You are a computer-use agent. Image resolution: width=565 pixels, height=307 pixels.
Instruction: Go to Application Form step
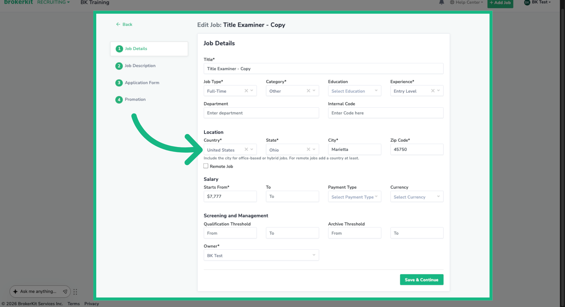[x=142, y=83]
